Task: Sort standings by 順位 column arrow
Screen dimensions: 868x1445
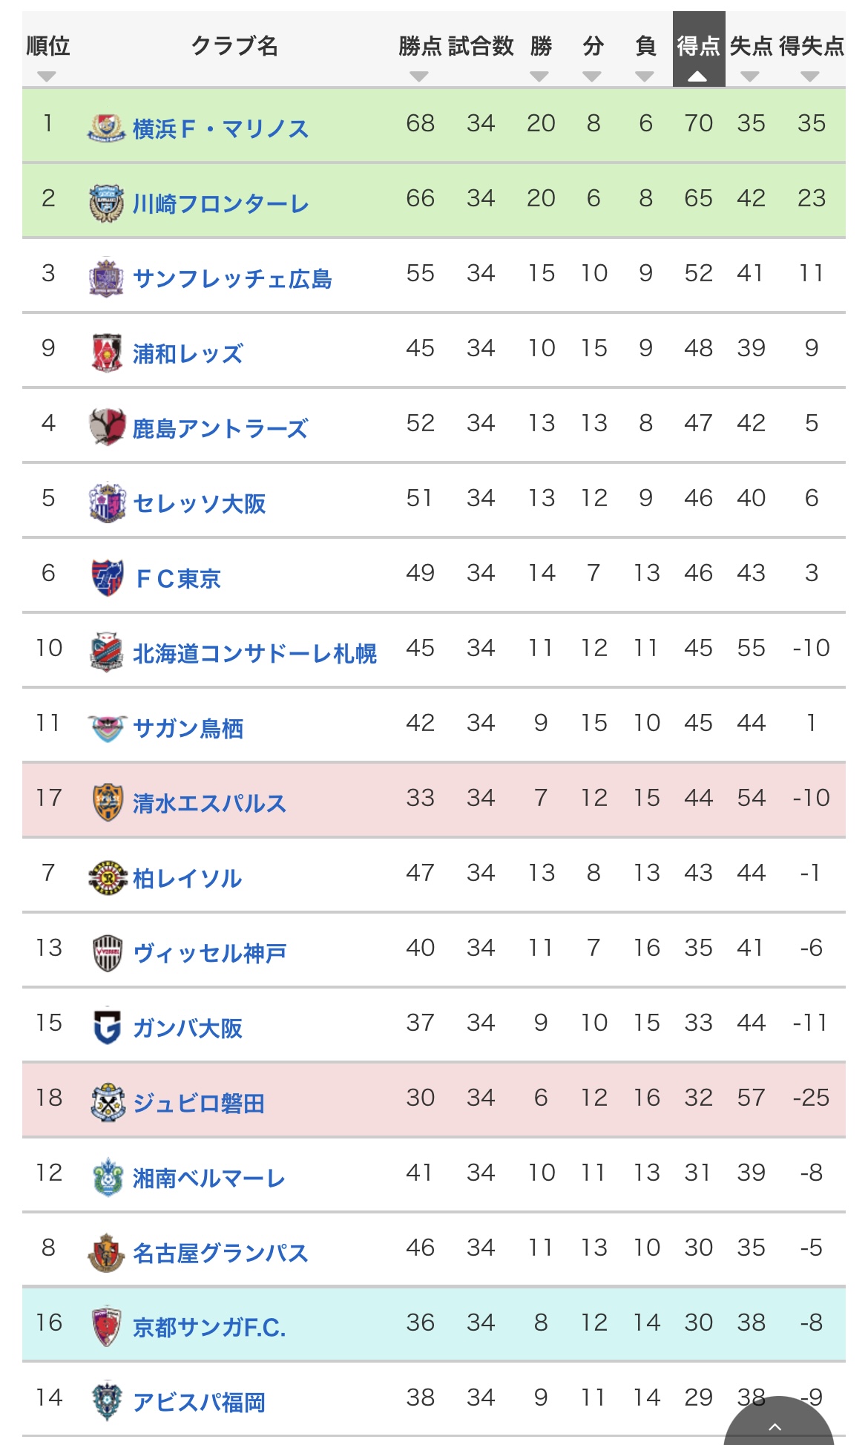Action: click(x=47, y=76)
